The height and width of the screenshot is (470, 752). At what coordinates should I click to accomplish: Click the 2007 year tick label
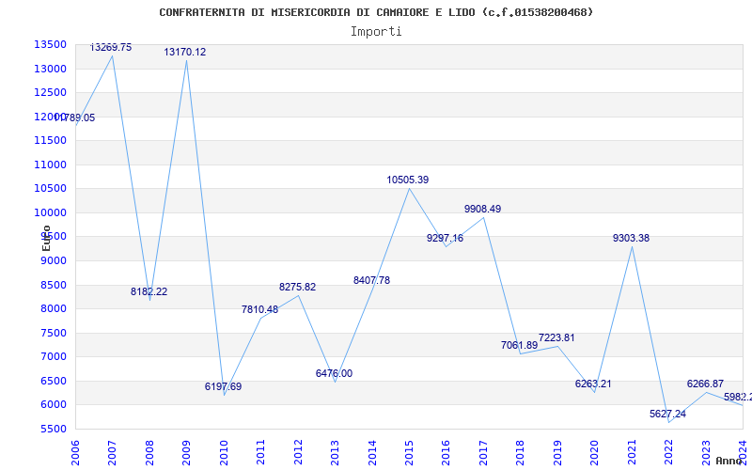click(112, 453)
